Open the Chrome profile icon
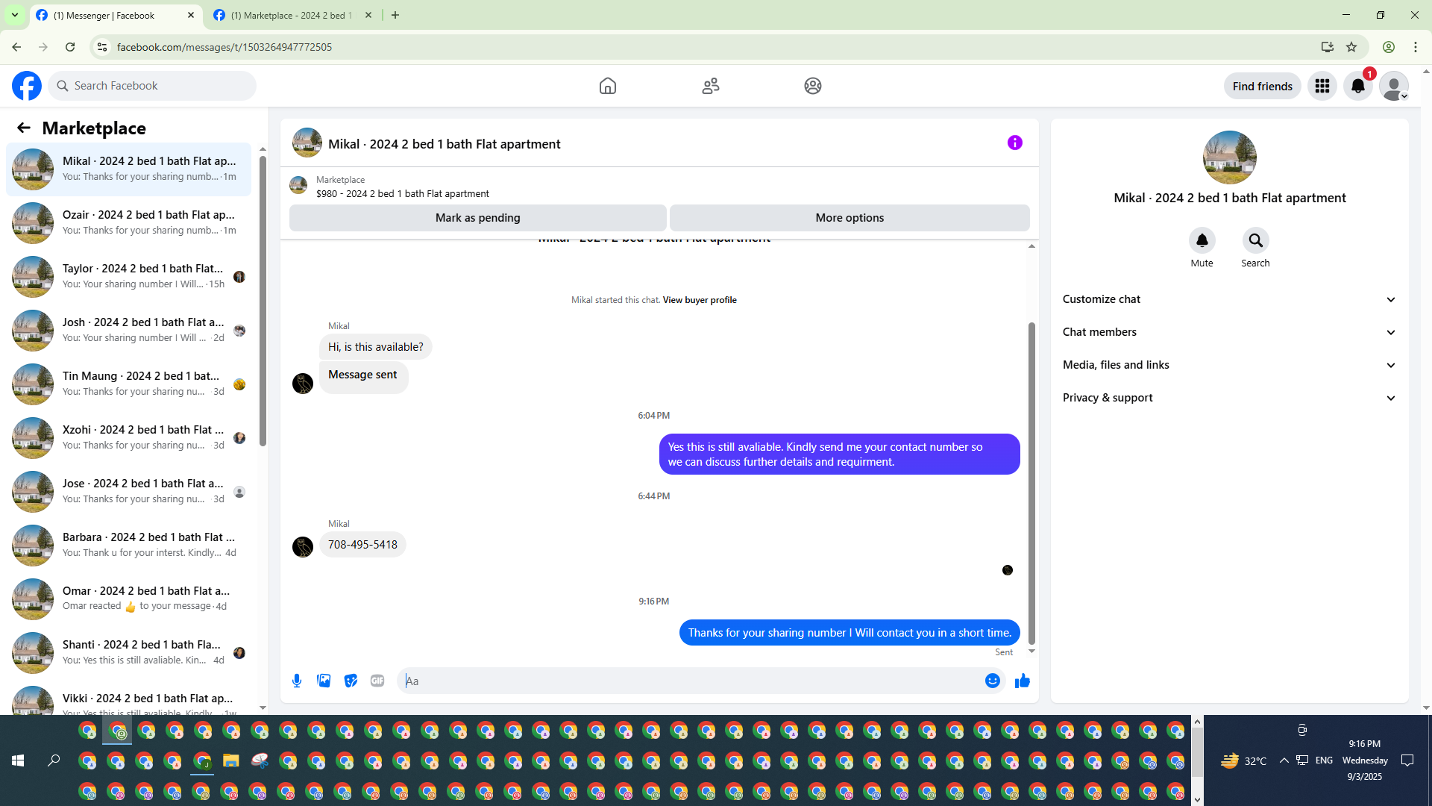Screen dimensions: 1432x806 point(1389,47)
